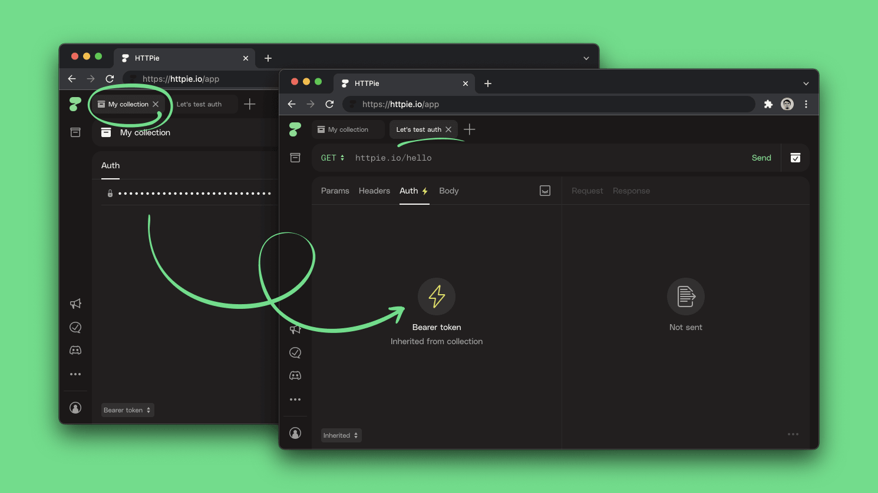The height and width of the screenshot is (493, 878).
Task: Go back in the back browser window
Action: coord(72,79)
